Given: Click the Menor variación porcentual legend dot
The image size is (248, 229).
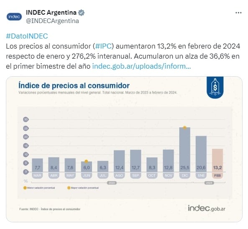Looking at the screenshot, I should coord(25,188).
